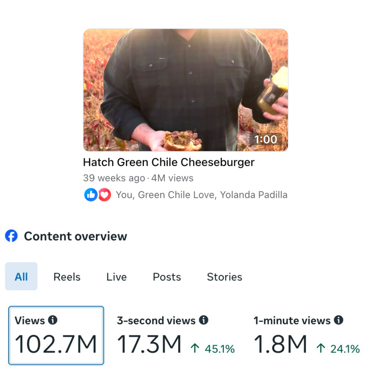Open the Hatch Green Chile Cheeseburger title link
Viewport: 369px width, 369px height.
point(169,162)
